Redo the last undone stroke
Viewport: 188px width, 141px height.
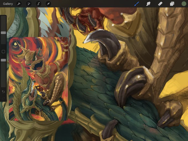click(x=3, y=98)
